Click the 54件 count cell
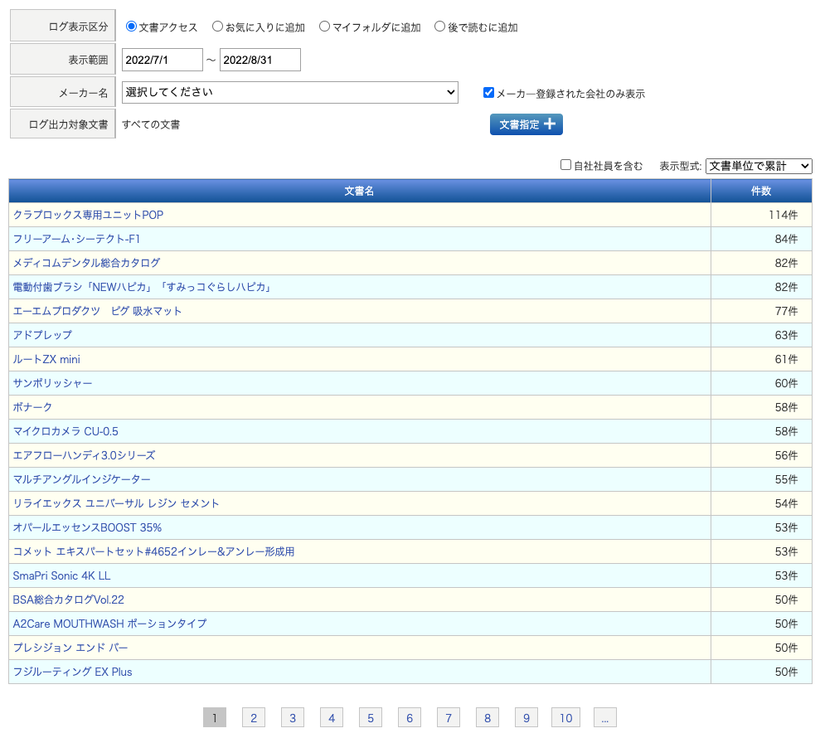This screenshot has width=820, height=738. (x=761, y=503)
